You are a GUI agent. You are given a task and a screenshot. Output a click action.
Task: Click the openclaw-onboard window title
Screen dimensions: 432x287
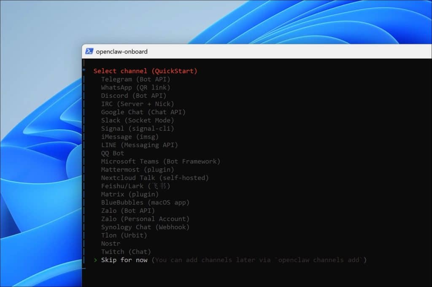121,51
